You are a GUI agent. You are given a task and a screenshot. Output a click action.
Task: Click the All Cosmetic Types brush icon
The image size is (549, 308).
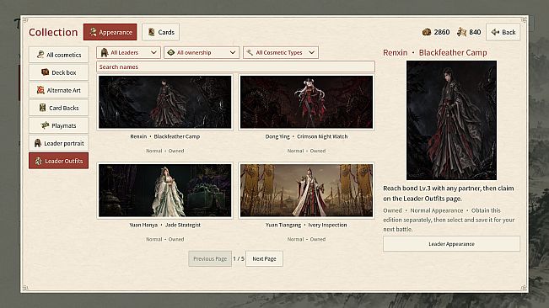[250, 52]
